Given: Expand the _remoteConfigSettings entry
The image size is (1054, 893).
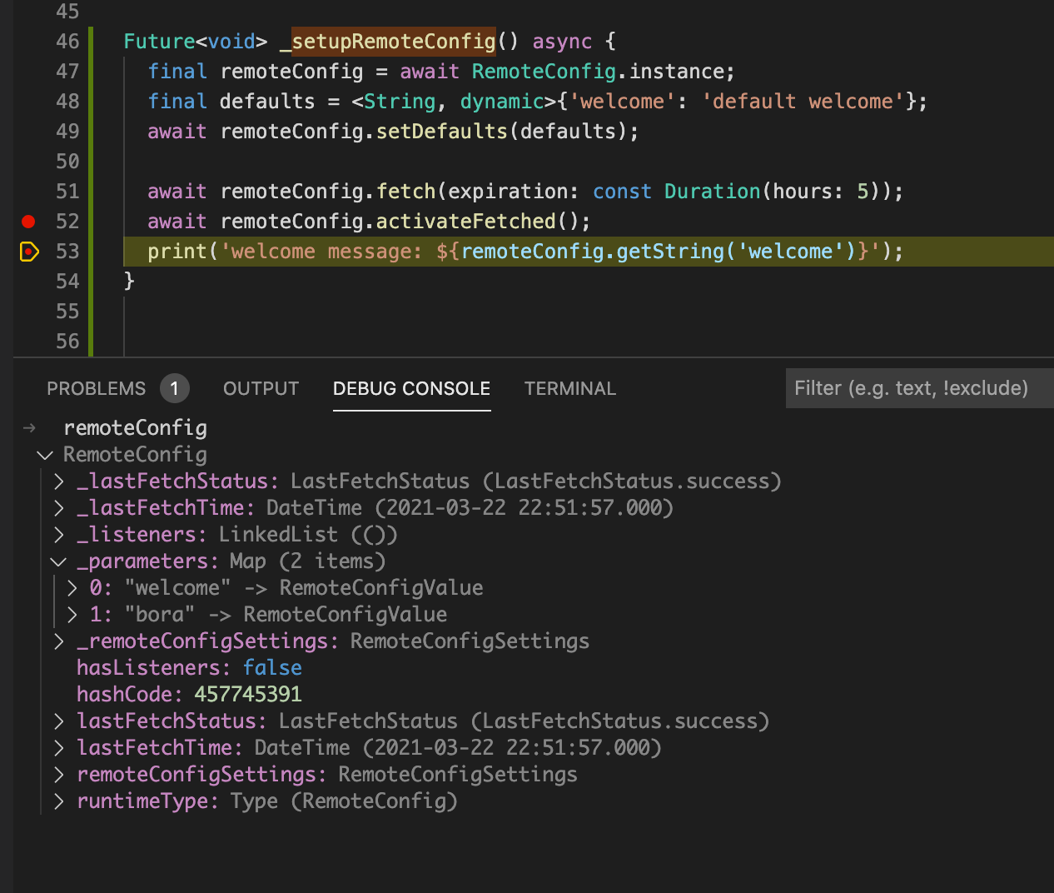Looking at the screenshot, I should coord(59,641).
